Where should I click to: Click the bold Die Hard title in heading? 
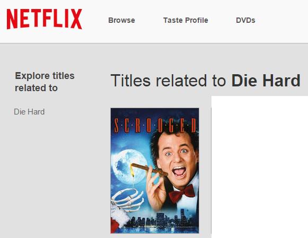(x=266, y=81)
